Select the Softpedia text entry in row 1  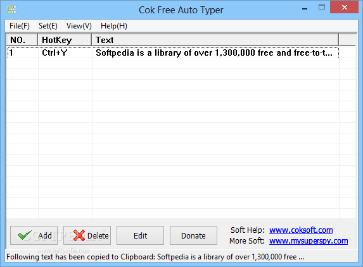point(215,53)
